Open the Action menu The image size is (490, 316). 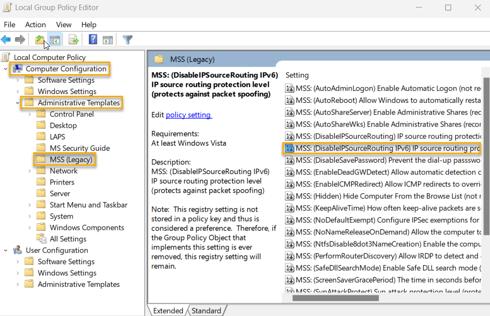click(x=35, y=24)
